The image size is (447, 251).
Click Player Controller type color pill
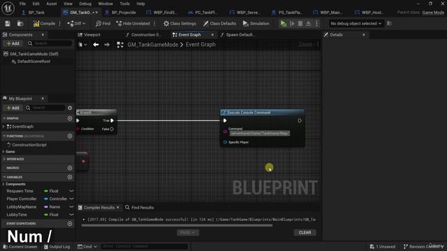tap(46, 199)
